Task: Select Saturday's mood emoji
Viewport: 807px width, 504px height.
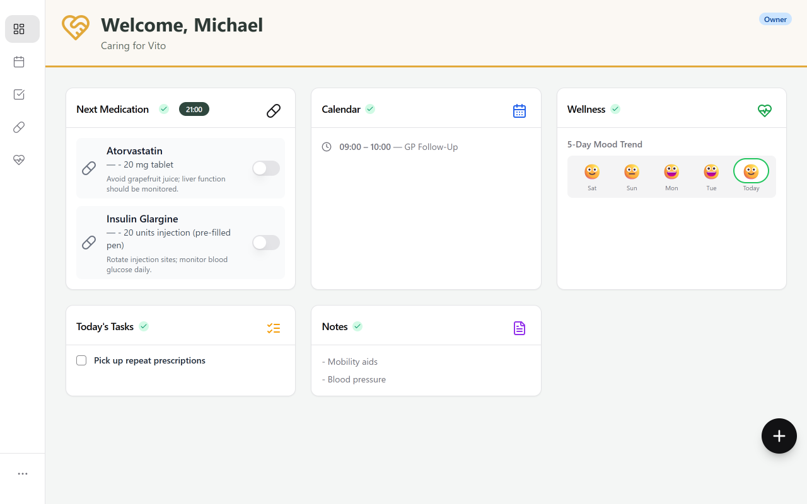Action: (x=591, y=171)
